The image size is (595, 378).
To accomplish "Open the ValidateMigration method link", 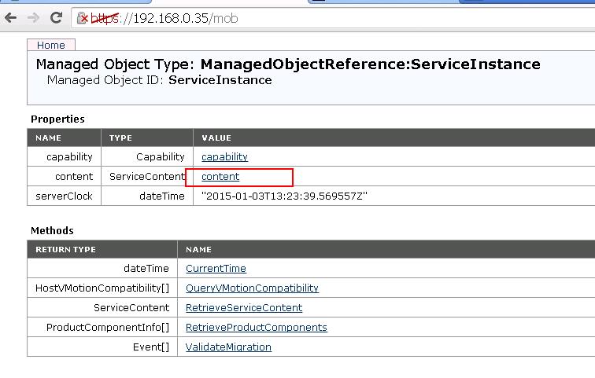I will (x=228, y=347).
